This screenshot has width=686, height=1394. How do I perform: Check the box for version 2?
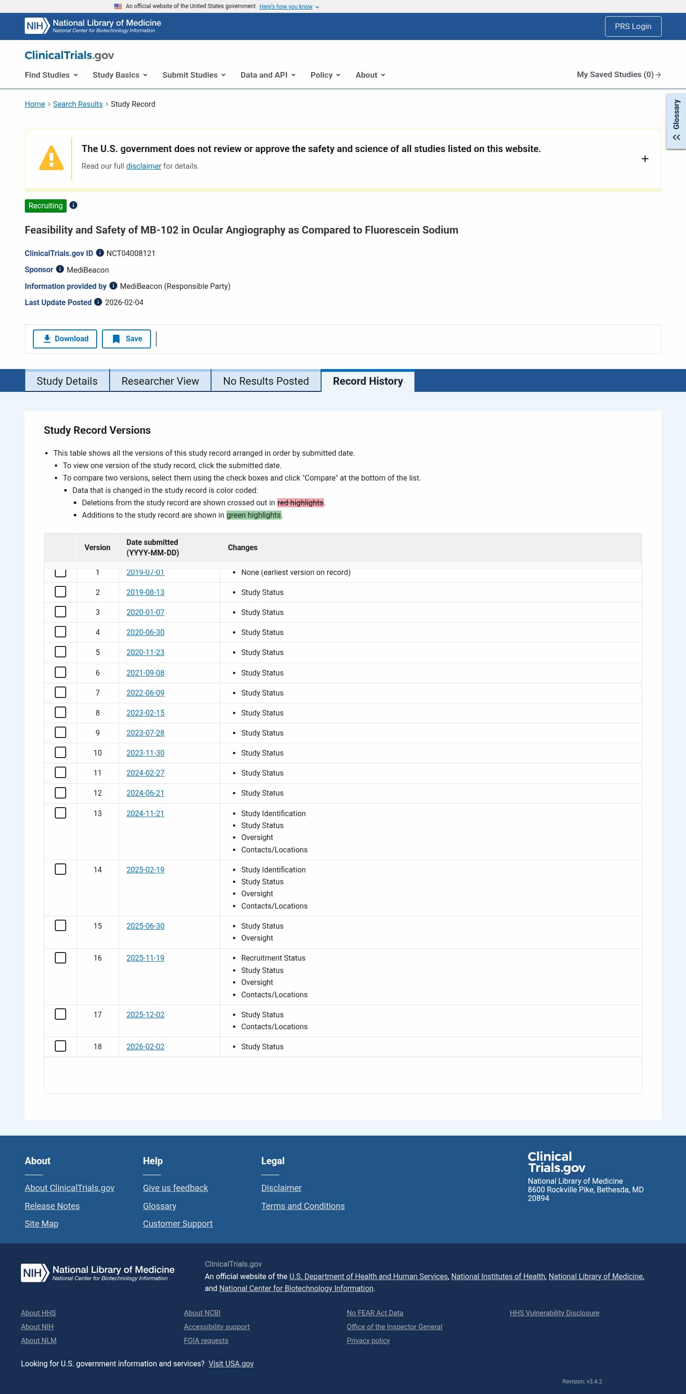61,592
